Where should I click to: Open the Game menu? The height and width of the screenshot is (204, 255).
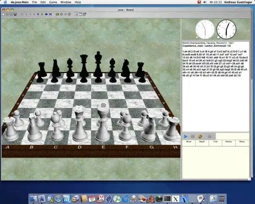click(53, 2)
